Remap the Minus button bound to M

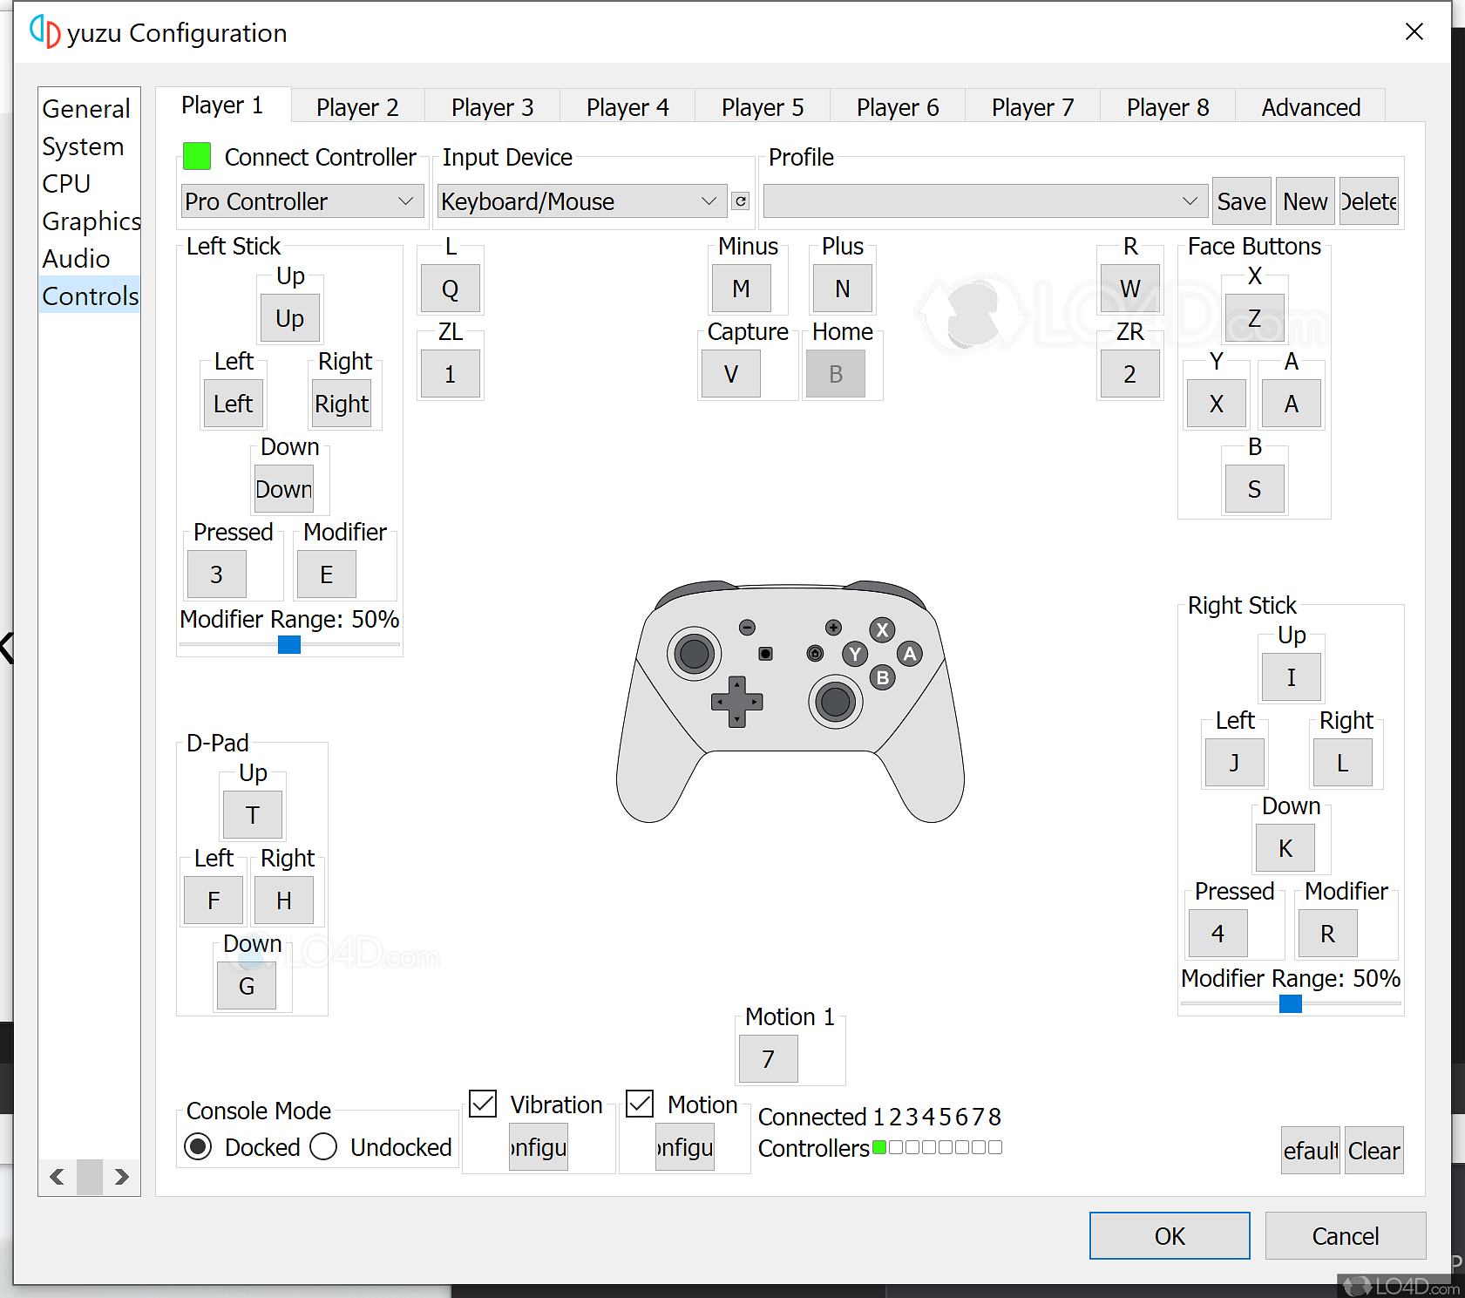(x=742, y=289)
